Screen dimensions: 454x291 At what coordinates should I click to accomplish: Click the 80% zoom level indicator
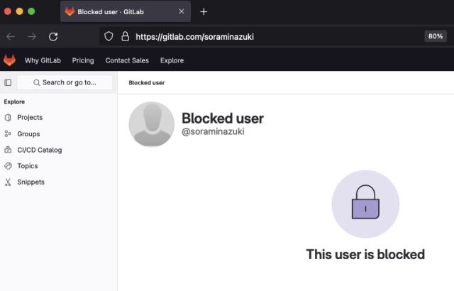[436, 36]
